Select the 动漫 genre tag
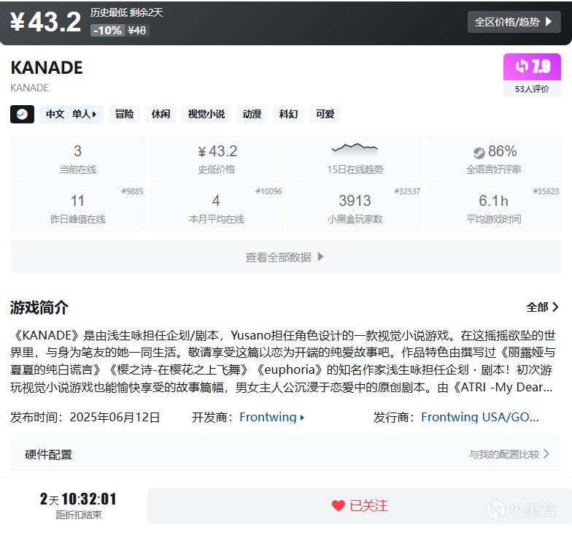The height and width of the screenshot is (533, 572). pos(252,114)
